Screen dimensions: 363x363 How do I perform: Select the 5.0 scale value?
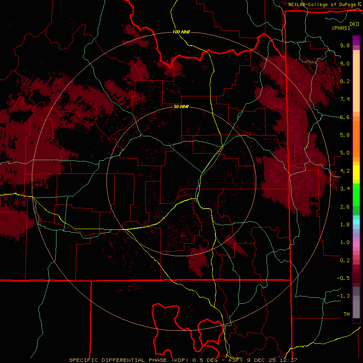click(345, 153)
